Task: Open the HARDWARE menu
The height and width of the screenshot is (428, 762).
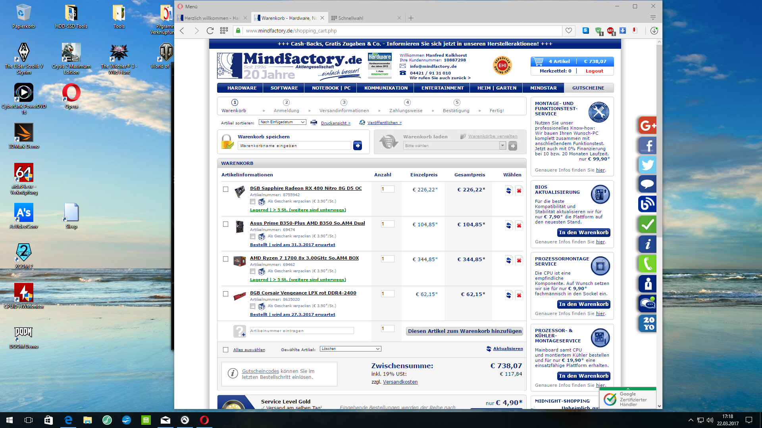Action: pos(242,88)
